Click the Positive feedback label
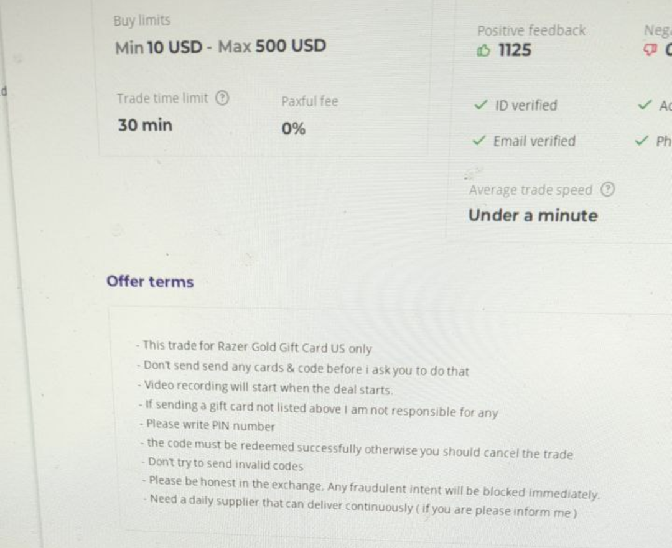This screenshot has height=548, width=672. pyautogui.click(x=531, y=30)
